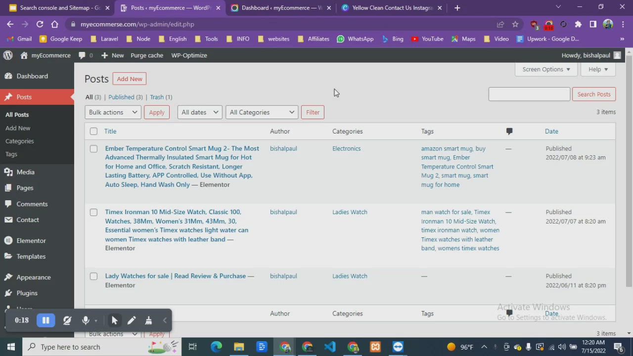Select the Ember Smart Mug post checkbox
The image size is (633, 356).
(93, 148)
